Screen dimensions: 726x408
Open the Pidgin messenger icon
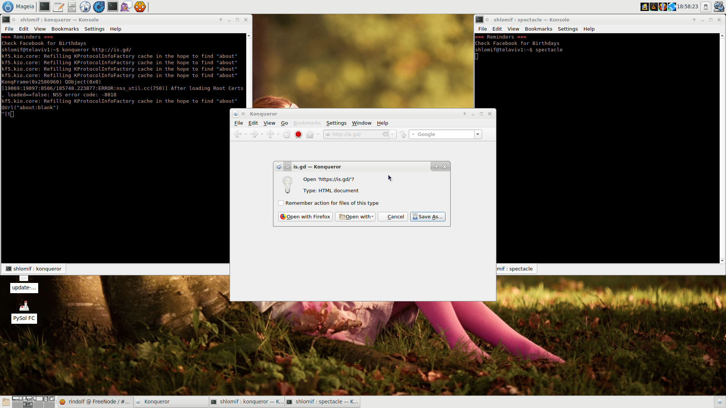[x=126, y=6]
